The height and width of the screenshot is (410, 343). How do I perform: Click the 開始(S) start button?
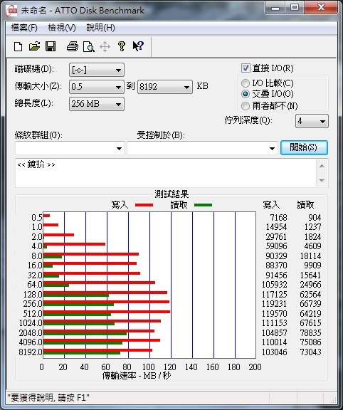[x=304, y=147]
